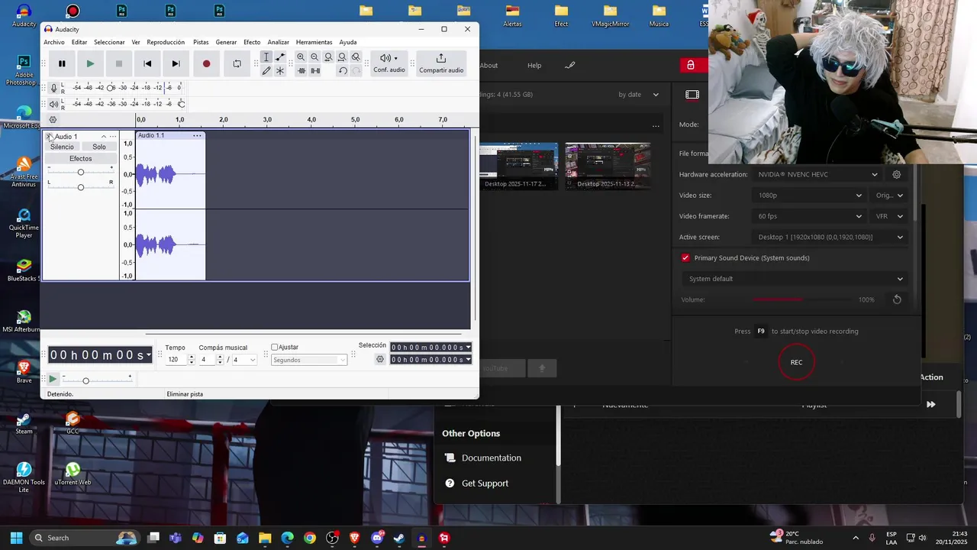Adjust Audio 1 gain slider

[x=80, y=172]
